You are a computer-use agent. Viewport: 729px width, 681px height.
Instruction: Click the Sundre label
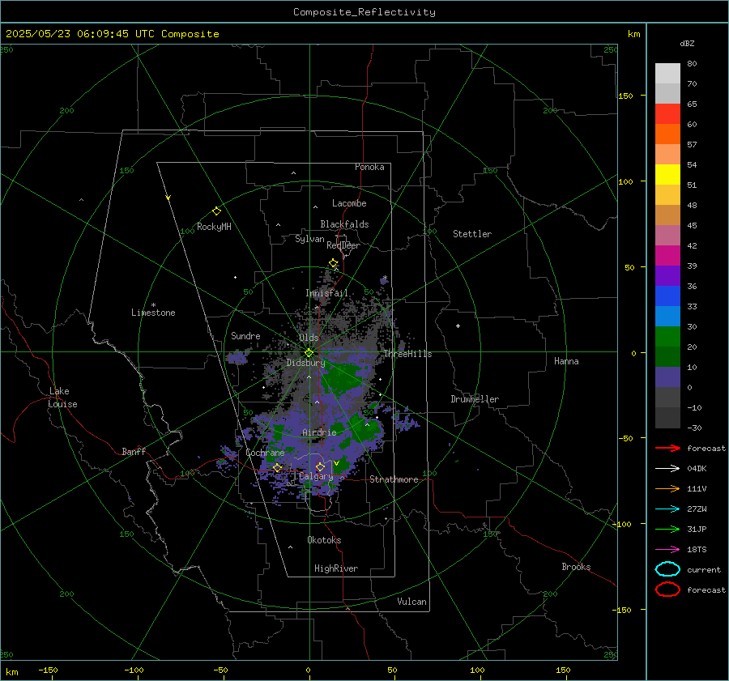coord(245,335)
